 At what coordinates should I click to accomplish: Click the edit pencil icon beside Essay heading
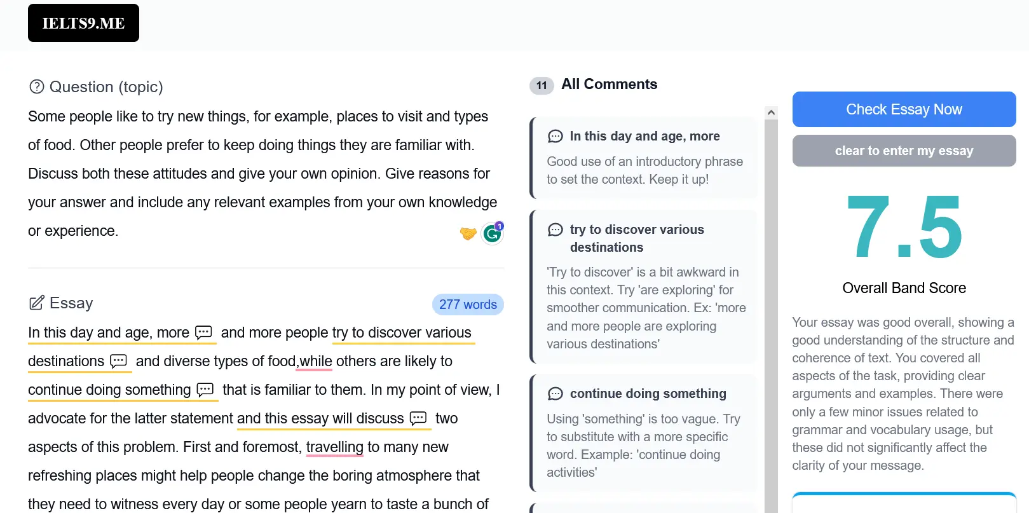[x=37, y=303]
